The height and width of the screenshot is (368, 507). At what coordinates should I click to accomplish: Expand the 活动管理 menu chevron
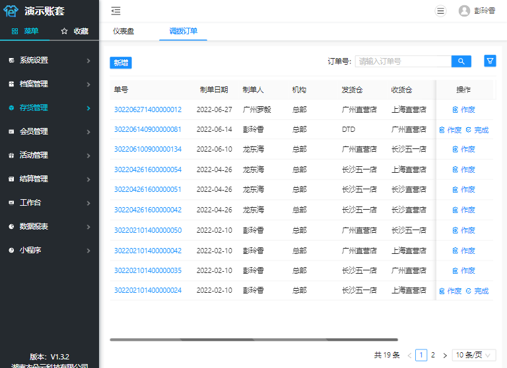(88, 156)
